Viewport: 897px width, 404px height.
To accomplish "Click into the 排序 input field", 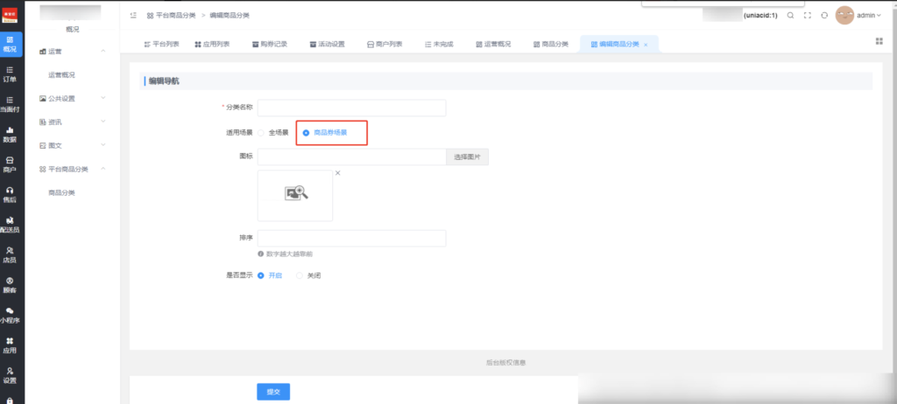I will coord(352,238).
